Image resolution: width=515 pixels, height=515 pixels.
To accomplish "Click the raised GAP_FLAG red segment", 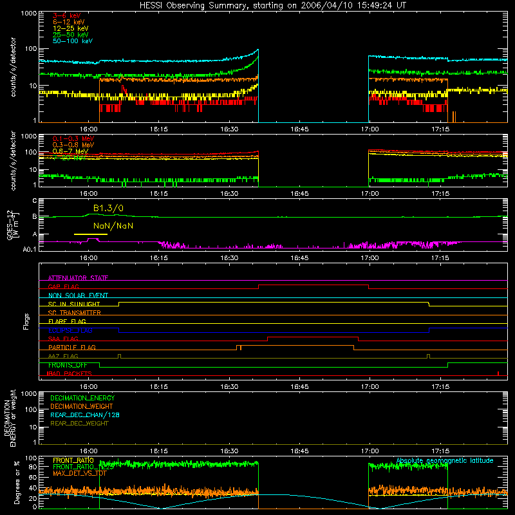I will 314,285.
